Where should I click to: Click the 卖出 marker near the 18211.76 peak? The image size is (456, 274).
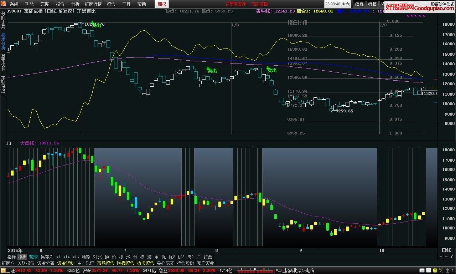click(96, 25)
